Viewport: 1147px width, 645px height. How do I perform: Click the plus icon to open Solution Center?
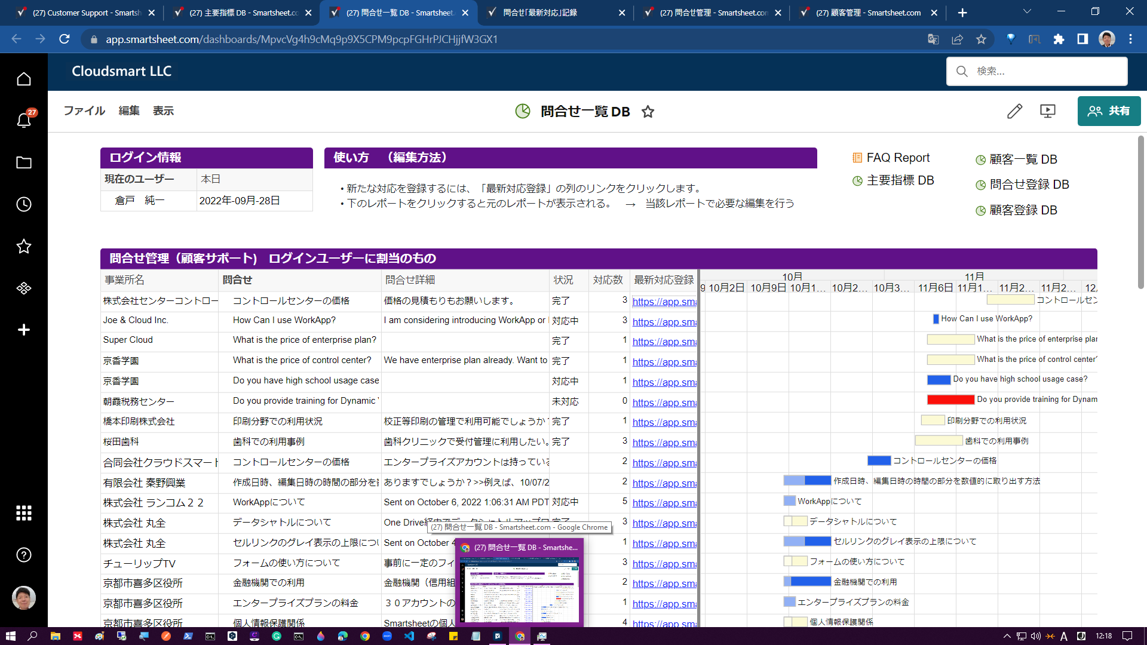pyautogui.click(x=24, y=330)
